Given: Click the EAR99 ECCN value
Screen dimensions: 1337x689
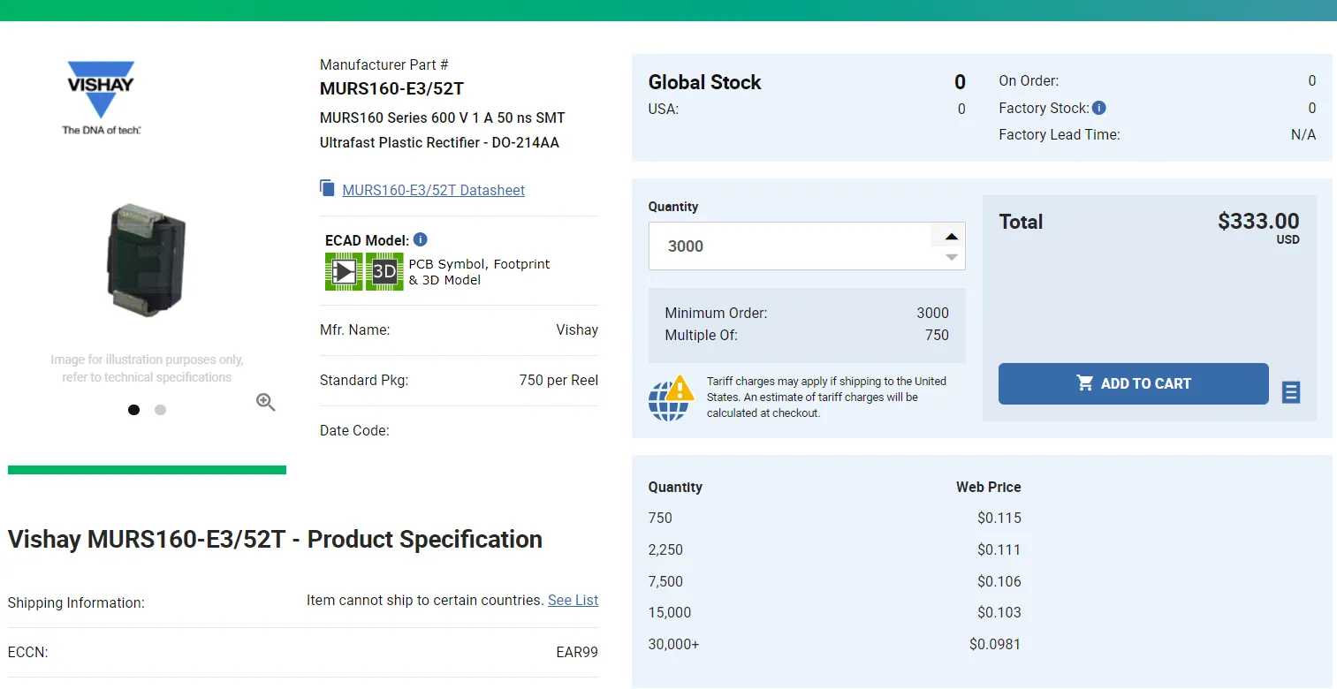Looking at the screenshot, I should (577, 653).
